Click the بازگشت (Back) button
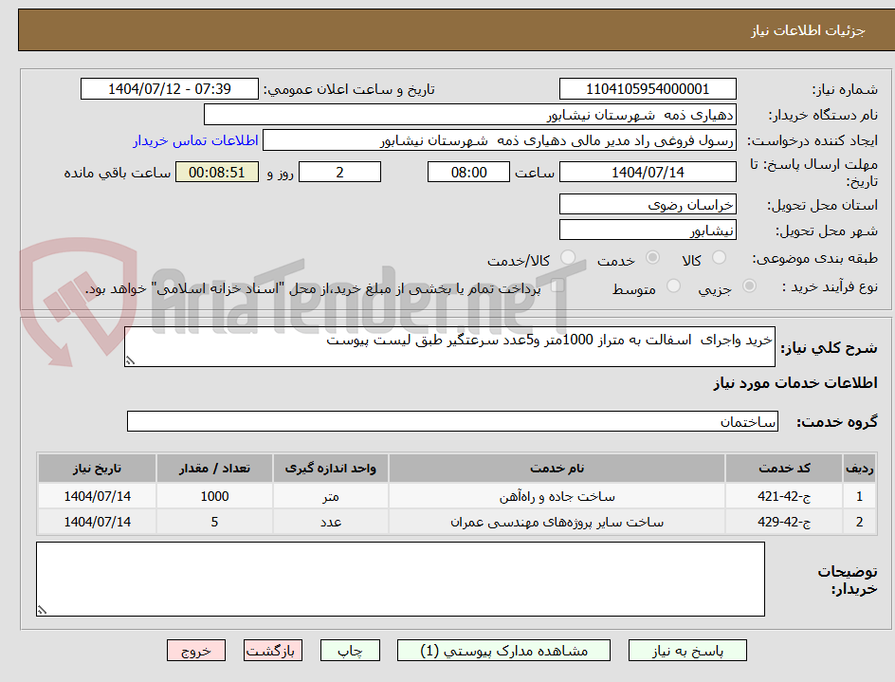895x682 pixels. point(272,651)
